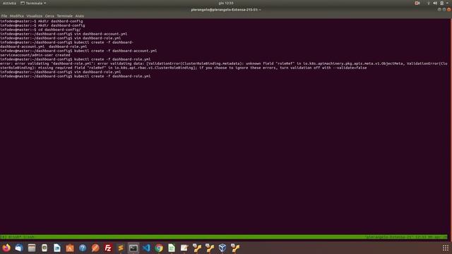
Task: Open Sublime Text from the dock
Action: [121, 248]
